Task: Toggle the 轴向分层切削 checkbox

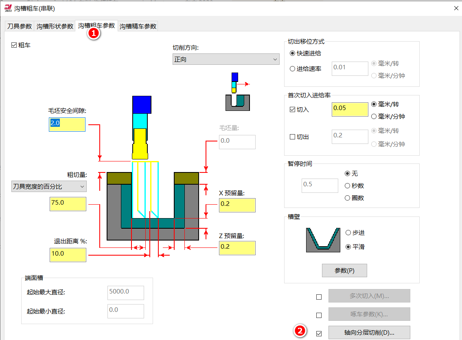Action: (x=319, y=333)
